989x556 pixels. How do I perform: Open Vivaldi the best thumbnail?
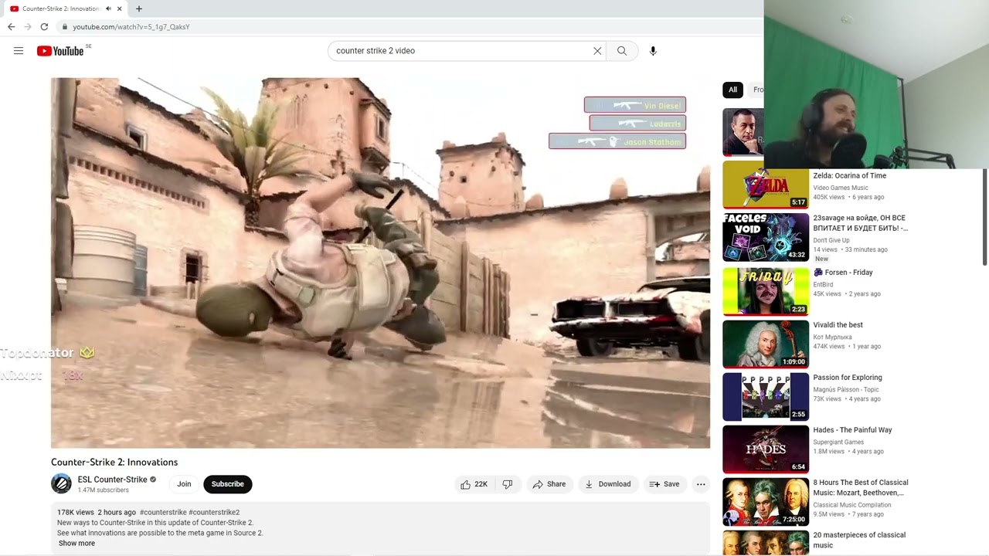(766, 344)
